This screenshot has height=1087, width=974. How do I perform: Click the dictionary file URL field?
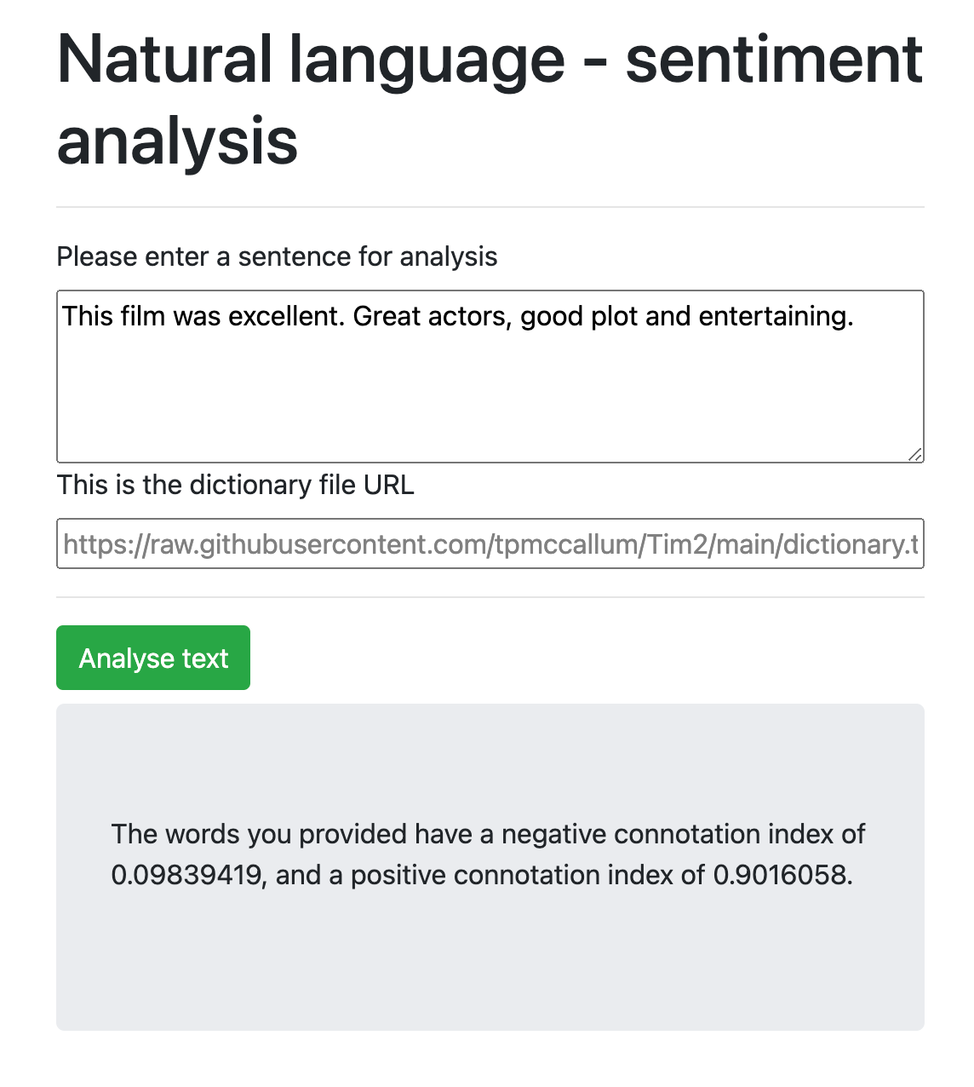coord(490,543)
